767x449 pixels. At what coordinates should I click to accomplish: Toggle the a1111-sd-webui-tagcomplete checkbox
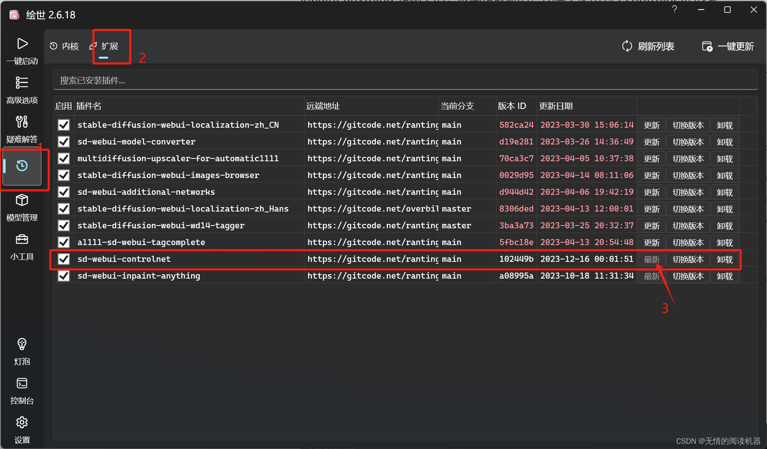coord(64,242)
